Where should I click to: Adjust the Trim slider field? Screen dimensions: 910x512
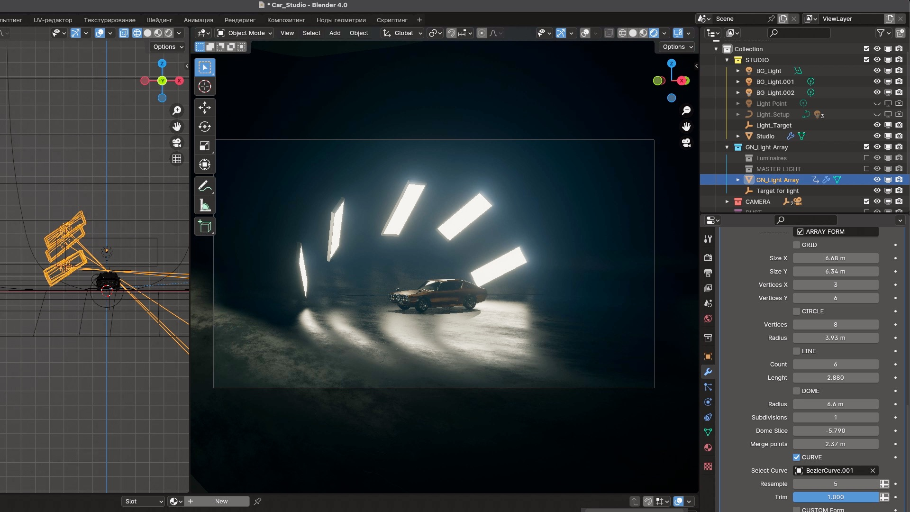click(x=835, y=497)
